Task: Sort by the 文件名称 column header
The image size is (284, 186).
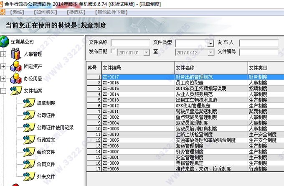Action: tap(211, 68)
